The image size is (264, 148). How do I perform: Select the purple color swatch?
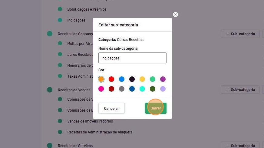163,79
